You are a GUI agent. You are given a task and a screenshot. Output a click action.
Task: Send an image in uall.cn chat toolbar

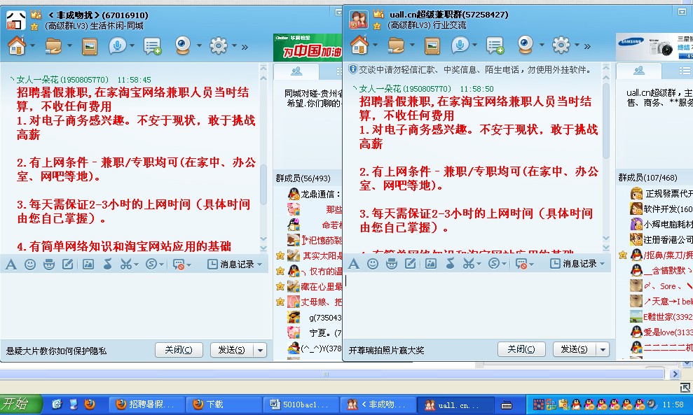(x=430, y=264)
